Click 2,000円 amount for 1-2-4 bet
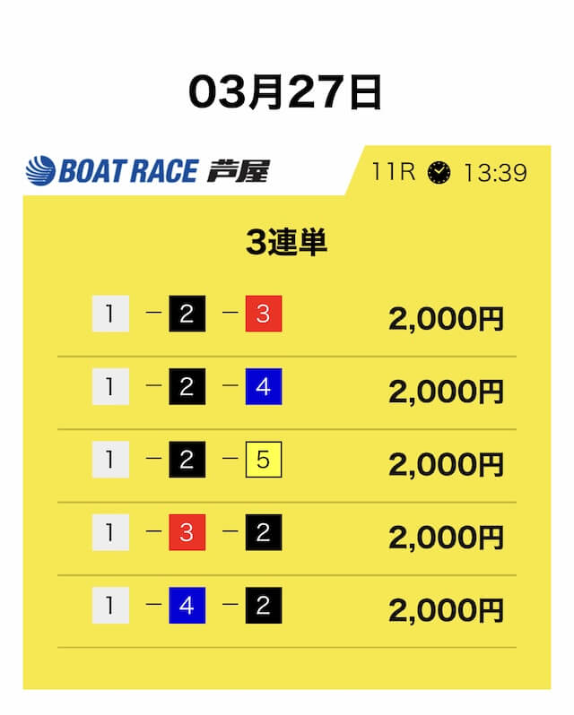The width and height of the screenshot is (574, 715). click(446, 391)
